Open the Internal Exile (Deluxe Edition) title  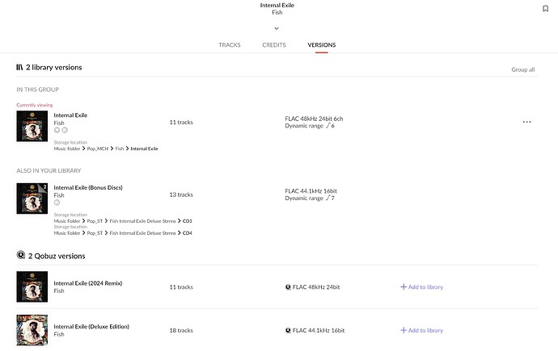point(91,326)
